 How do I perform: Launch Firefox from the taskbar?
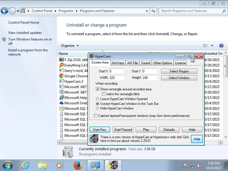click(x=78, y=166)
